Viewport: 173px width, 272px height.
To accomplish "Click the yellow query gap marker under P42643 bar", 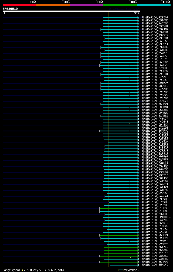I will [x=129, y=123].
